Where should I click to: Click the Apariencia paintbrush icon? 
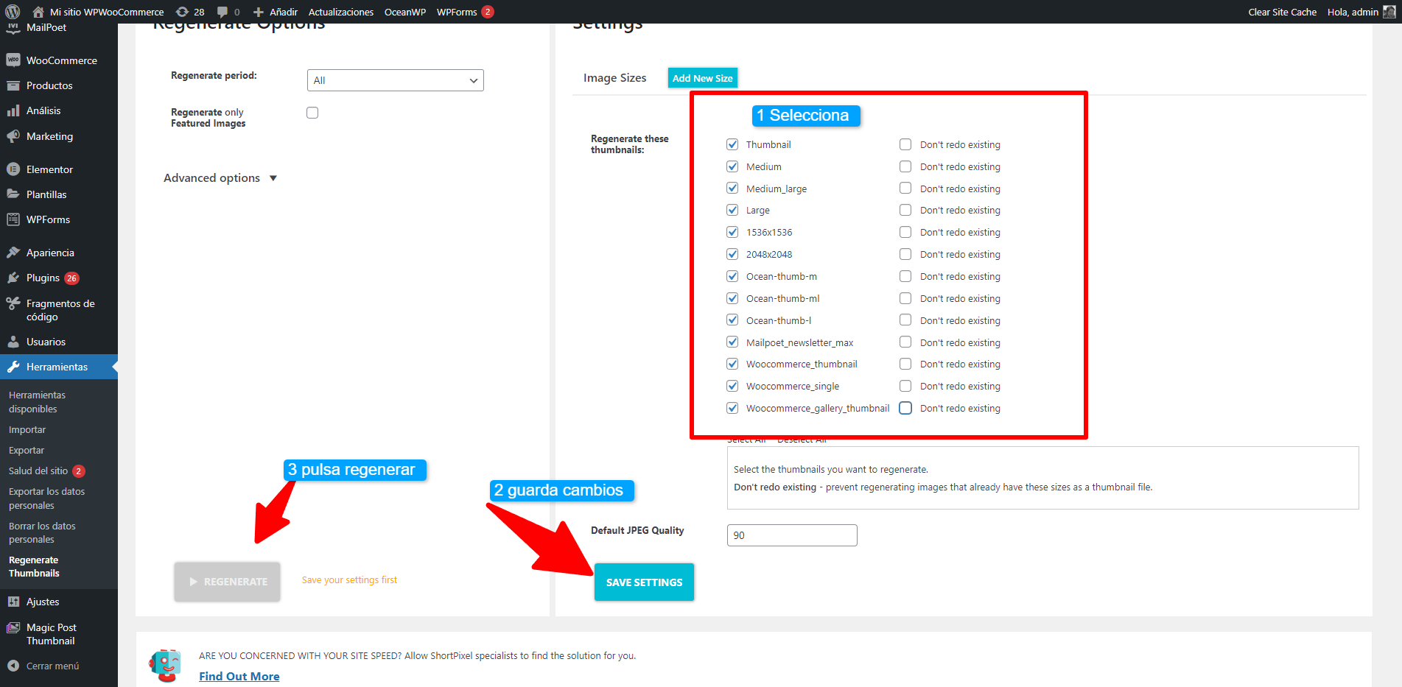13,253
